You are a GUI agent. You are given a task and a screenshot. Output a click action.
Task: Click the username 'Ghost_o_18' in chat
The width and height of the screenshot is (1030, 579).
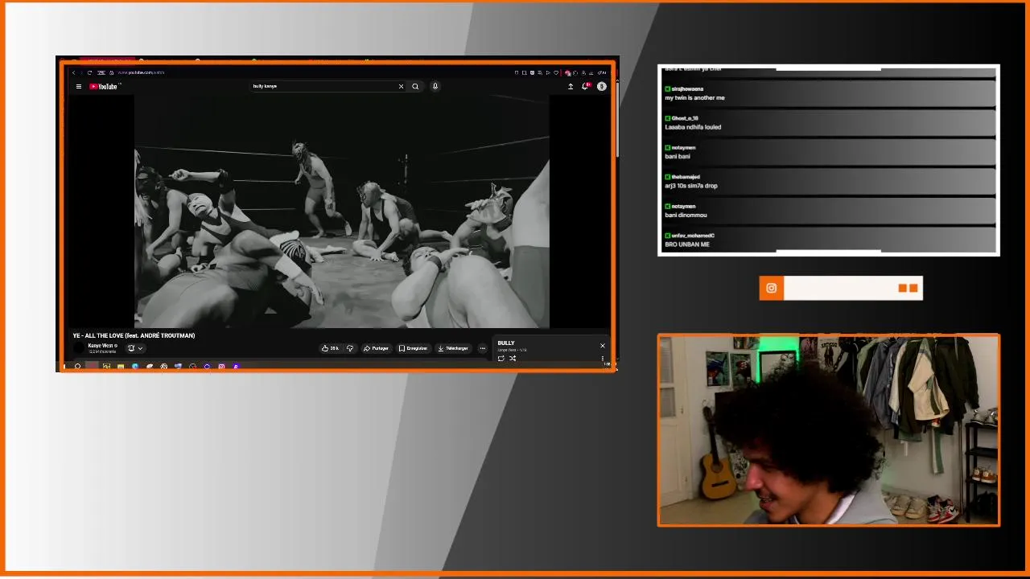(685, 118)
